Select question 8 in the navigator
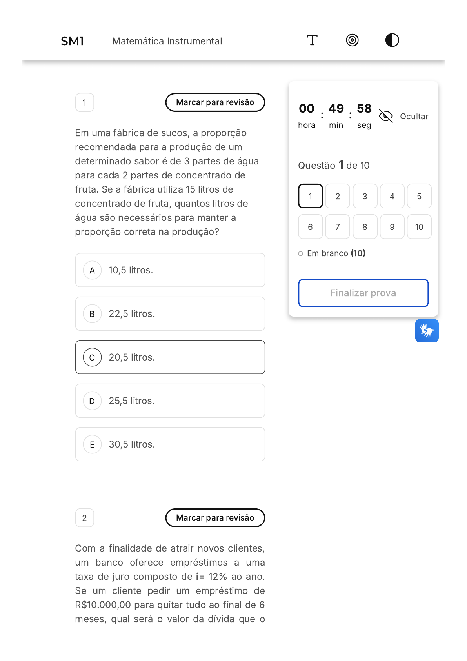This screenshot has height=661, width=467. [365, 227]
